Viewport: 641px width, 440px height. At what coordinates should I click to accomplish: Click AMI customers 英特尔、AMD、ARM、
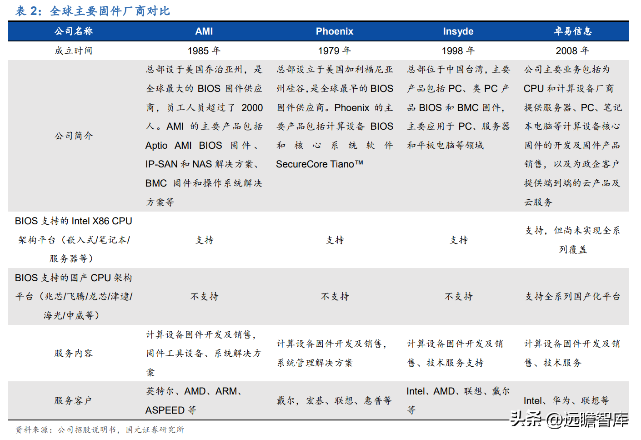(x=194, y=391)
